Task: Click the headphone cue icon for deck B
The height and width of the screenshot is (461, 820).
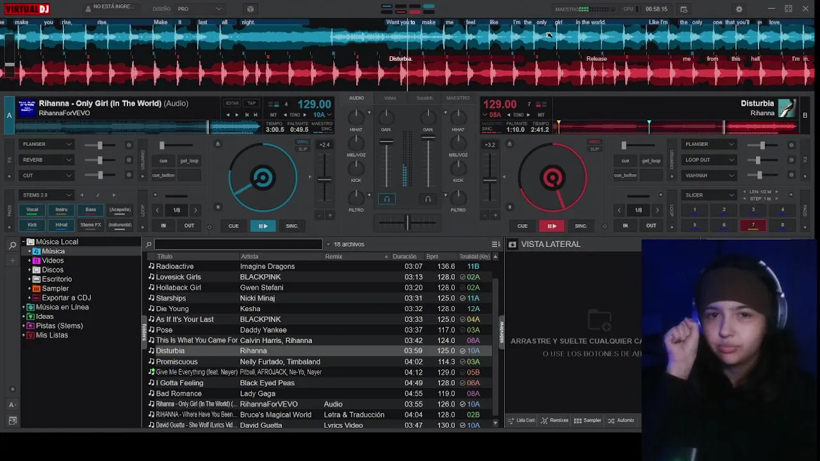Action: click(428, 199)
